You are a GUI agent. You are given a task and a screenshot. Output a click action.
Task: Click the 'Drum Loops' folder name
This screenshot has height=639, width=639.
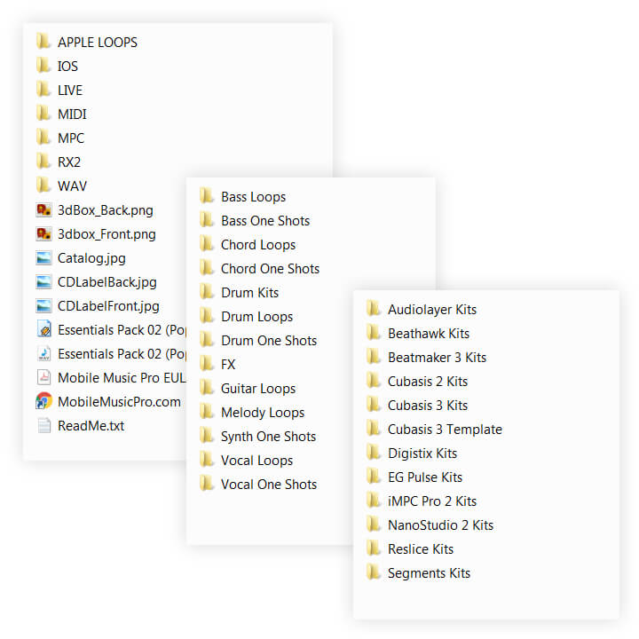point(256,317)
